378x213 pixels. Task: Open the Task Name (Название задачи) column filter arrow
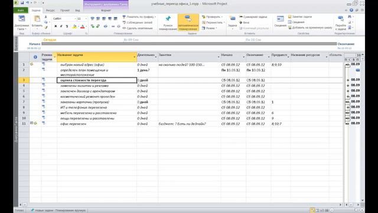point(135,57)
